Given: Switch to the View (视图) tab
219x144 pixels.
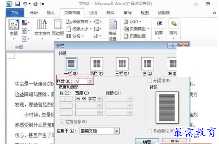Looking at the screenshot, I should [144, 13].
